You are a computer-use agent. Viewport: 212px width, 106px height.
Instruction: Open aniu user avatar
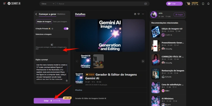[x=154, y=15]
